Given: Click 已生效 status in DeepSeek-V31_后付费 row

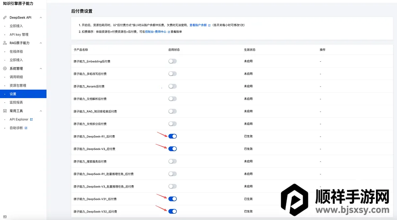Looking at the screenshot, I should (249, 199).
